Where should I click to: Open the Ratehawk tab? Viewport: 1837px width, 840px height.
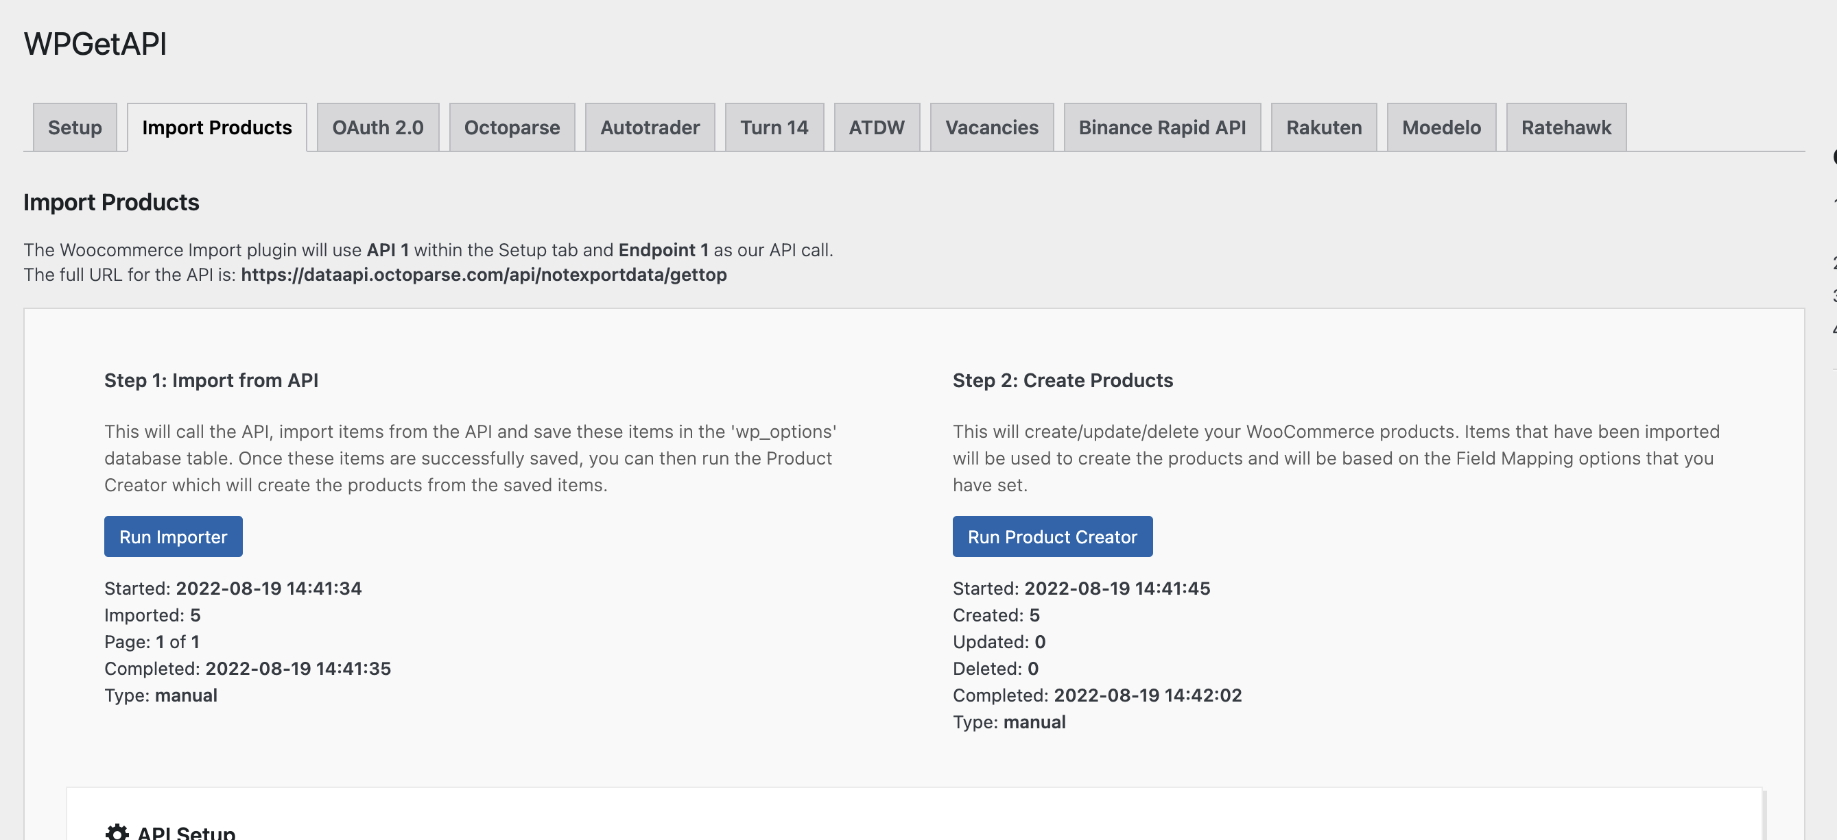pos(1566,127)
